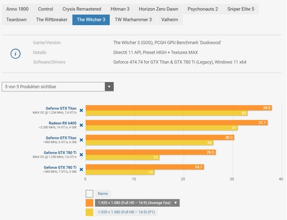Click the products dropdown arrow button
This screenshot has width=287, height=220.
[x=109, y=87]
